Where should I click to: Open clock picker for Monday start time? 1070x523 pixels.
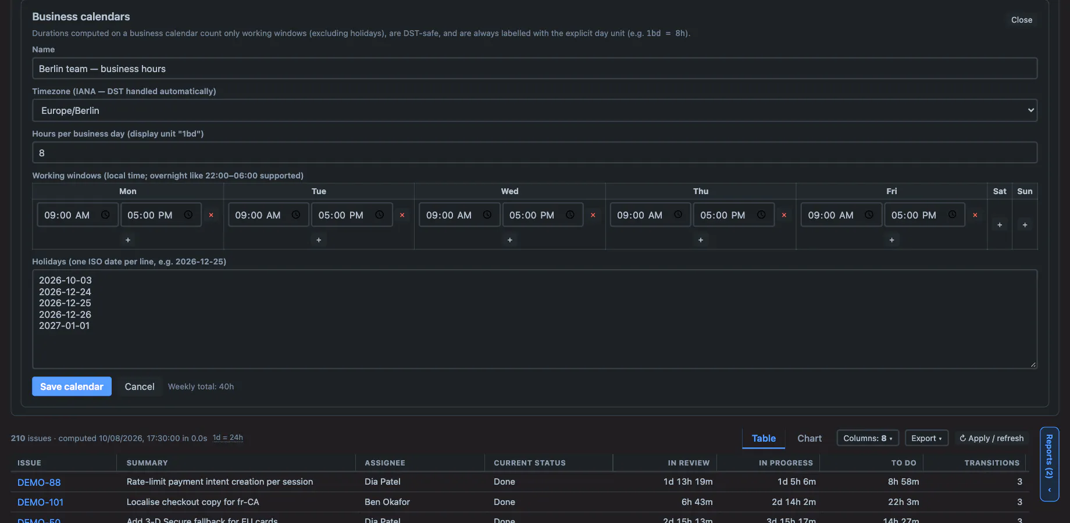pos(105,215)
